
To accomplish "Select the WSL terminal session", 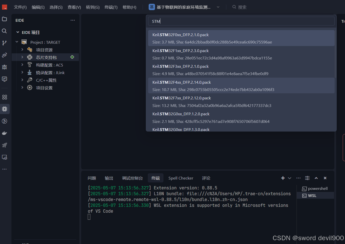I will [x=315, y=195].
